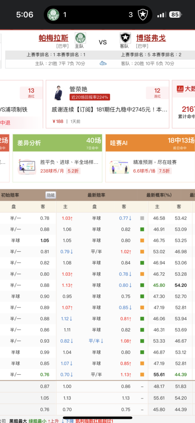Tap the 13 连红 streak badge
195x423 pixels.
tap(31, 93)
